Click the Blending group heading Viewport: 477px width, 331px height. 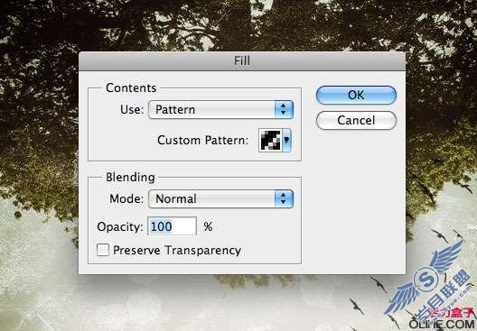click(x=130, y=178)
